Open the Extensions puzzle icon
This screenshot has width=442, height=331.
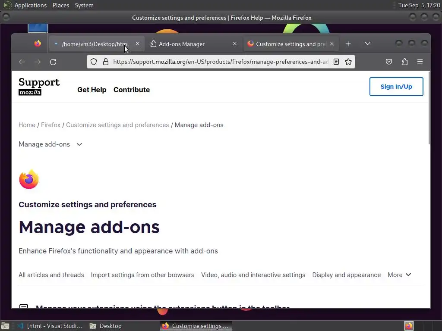404,62
